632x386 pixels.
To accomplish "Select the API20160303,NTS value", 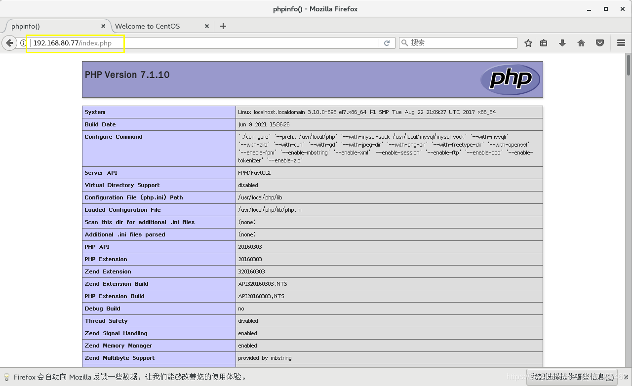I will click(261, 296).
